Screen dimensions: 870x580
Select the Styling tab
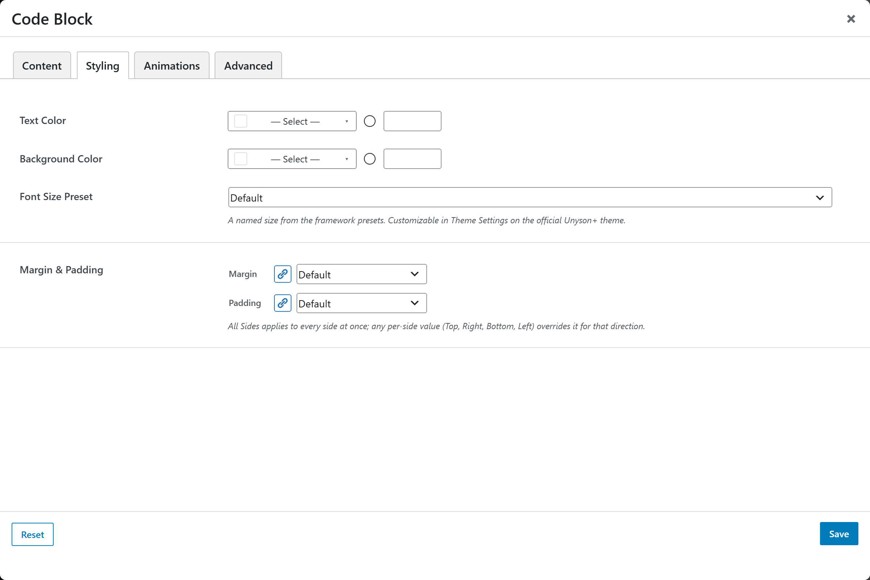[103, 66]
